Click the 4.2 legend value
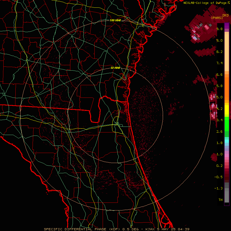The height and width of the screenshot is (231, 231). pos(219,109)
